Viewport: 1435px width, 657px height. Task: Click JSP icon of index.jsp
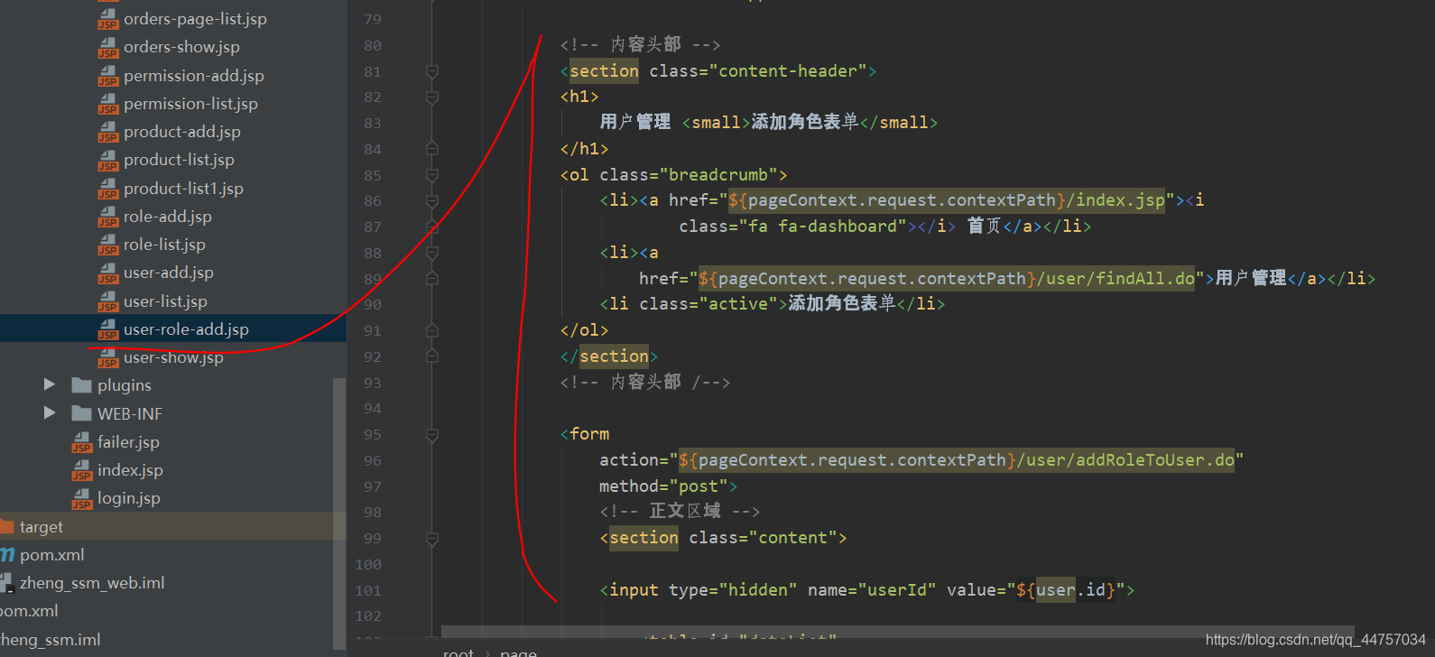pos(82,470)
